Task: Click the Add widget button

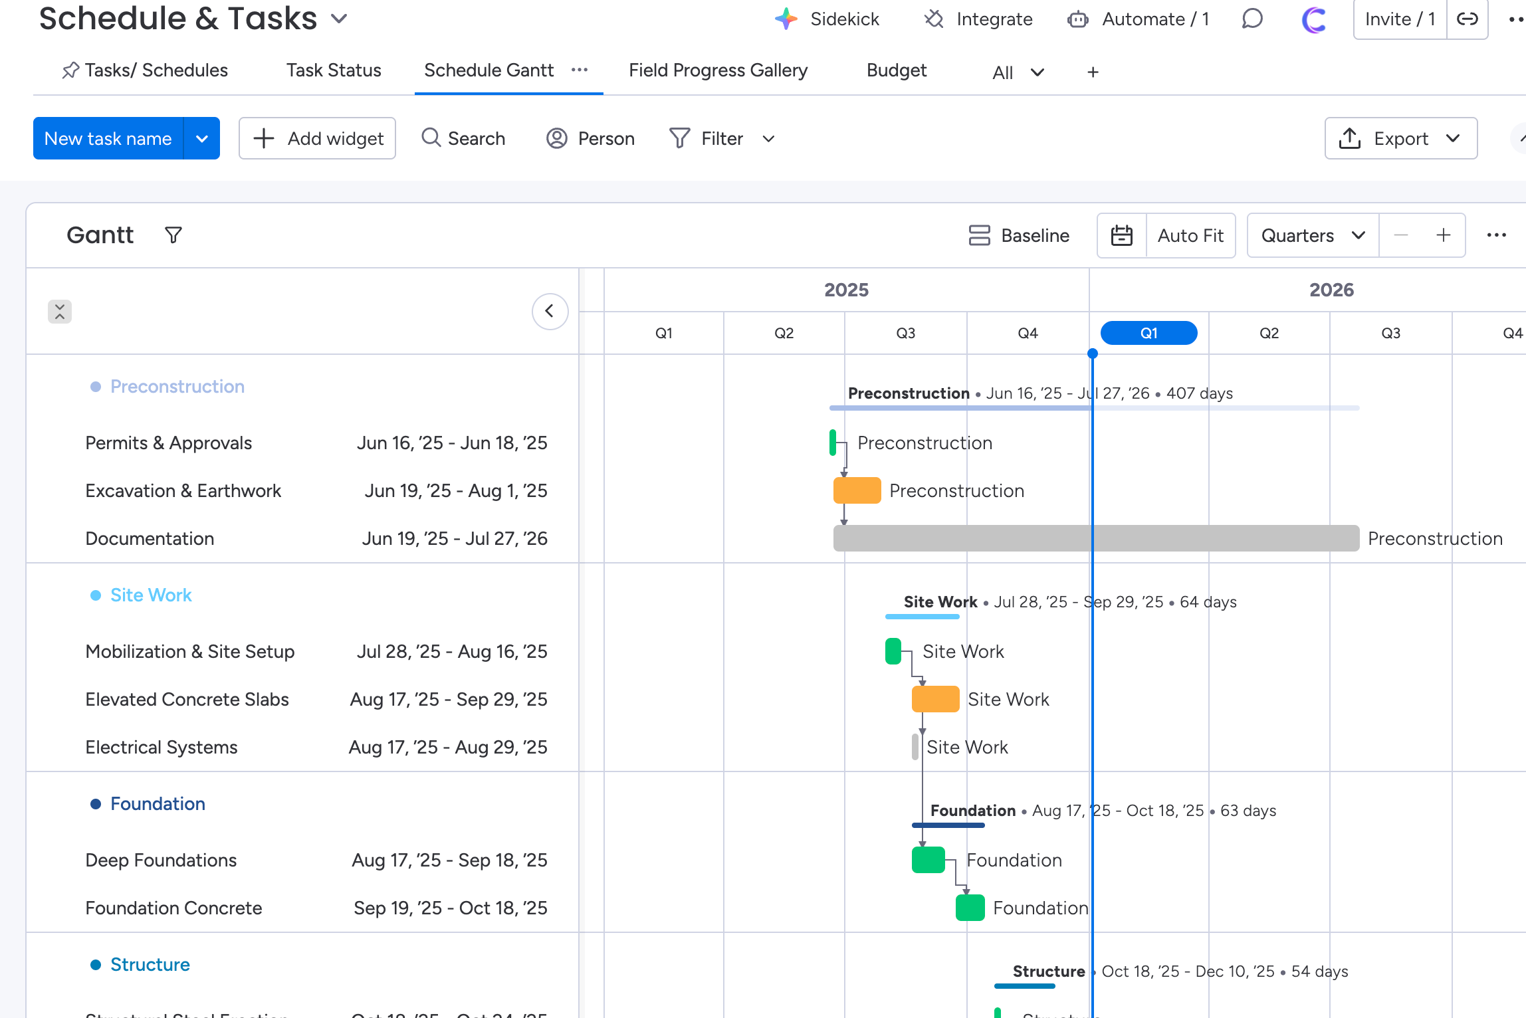Action: (318, 138)
